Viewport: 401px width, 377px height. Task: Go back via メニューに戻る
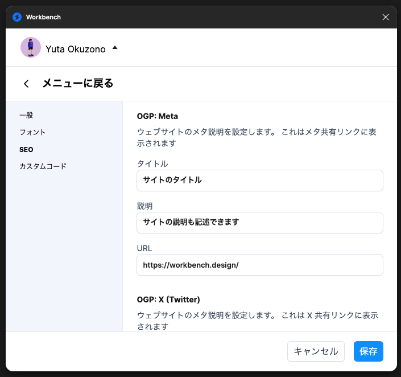pos(78,84)
